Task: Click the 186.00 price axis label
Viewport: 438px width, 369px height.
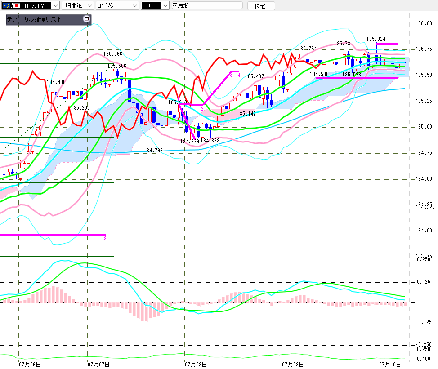Action: tap(424, 23)
